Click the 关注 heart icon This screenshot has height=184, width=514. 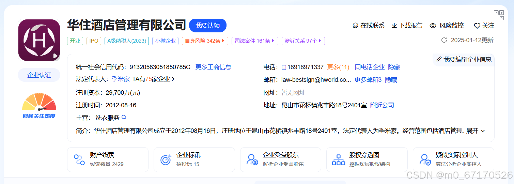(x=477, y=26)
